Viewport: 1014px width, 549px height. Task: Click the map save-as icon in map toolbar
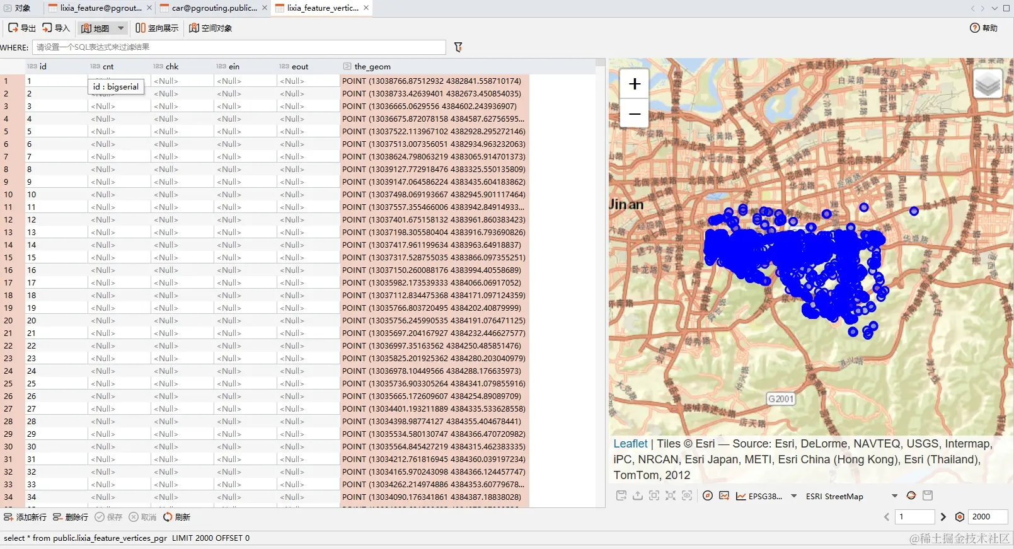(x=621, y=495)
